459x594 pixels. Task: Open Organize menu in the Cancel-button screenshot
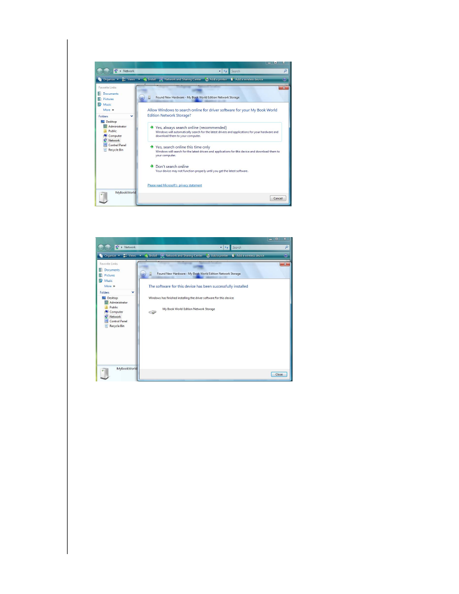[108, 79]
